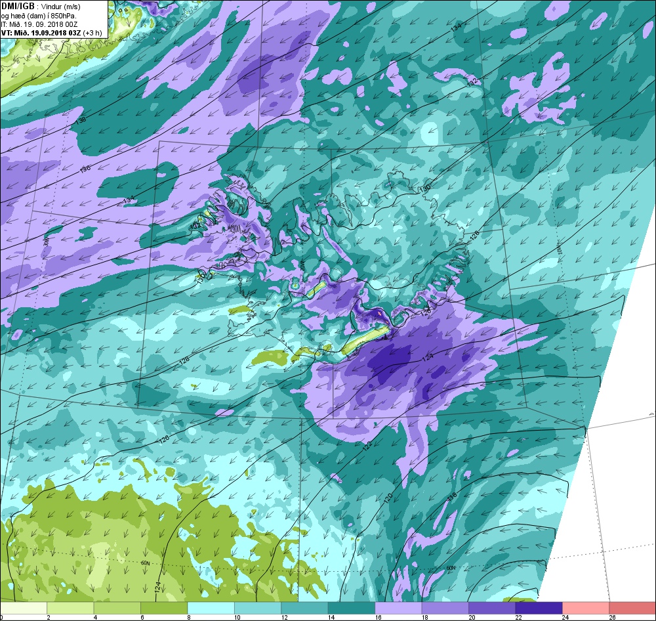Click the light green 2–4 m/s legend swatch
The width and height of the screenshot is (656, 621).
tap(70, 608)
